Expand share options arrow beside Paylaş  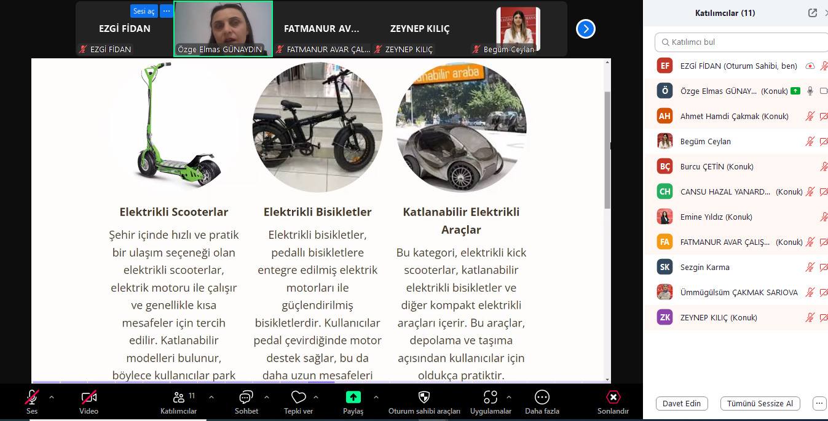point(376,397)
